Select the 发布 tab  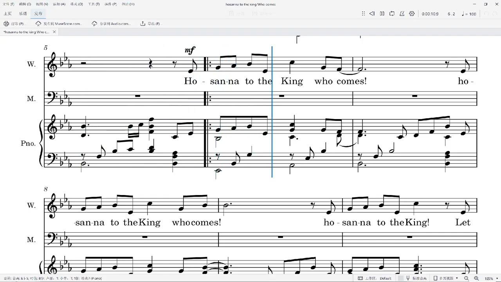38,14
